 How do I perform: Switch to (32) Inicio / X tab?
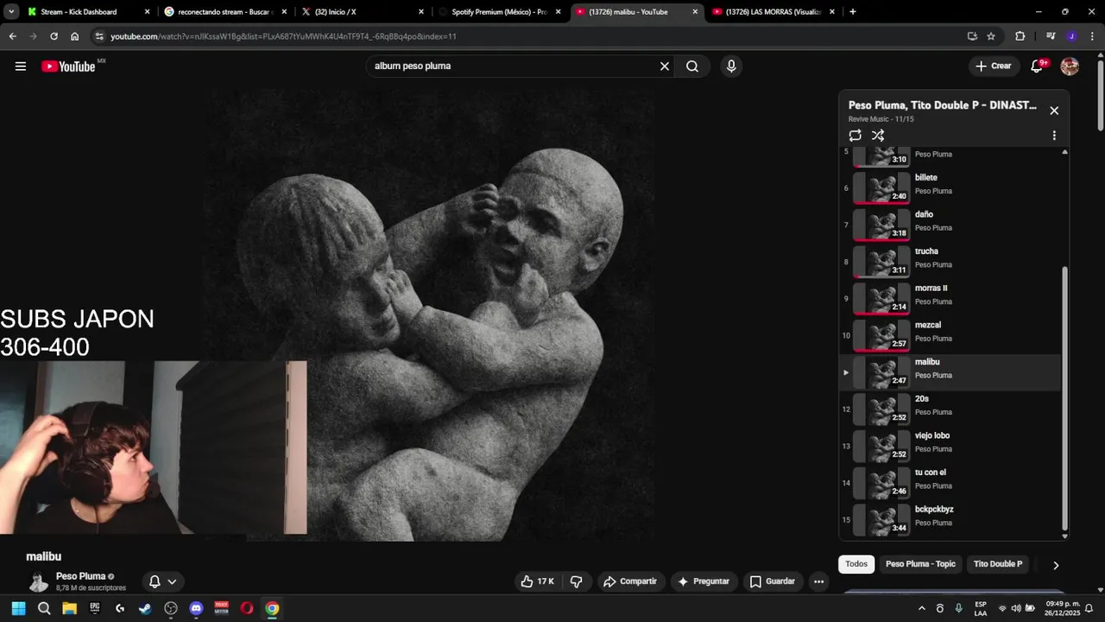[x=363, y=12]
